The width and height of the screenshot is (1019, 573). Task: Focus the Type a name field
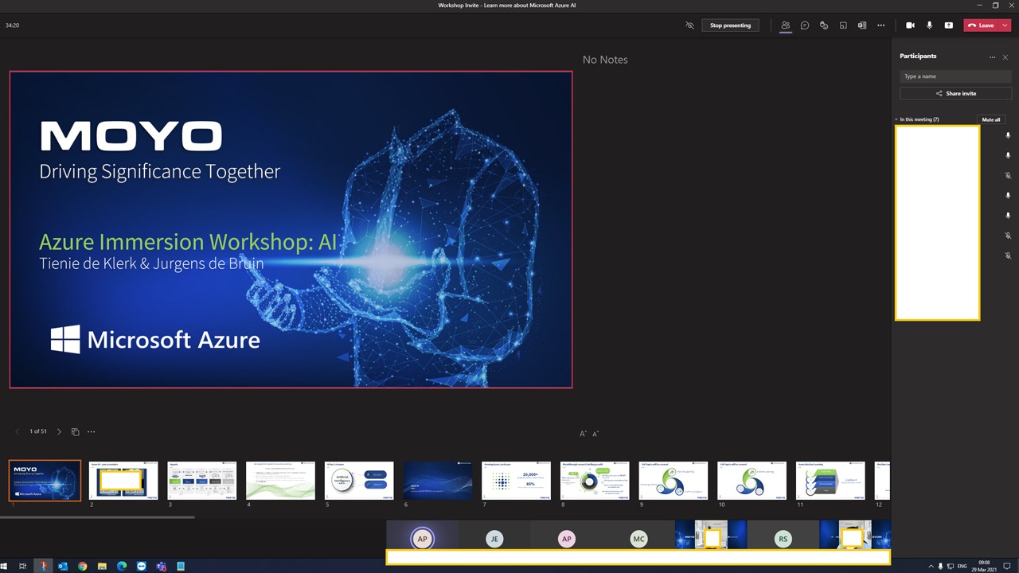pos(955,76)
